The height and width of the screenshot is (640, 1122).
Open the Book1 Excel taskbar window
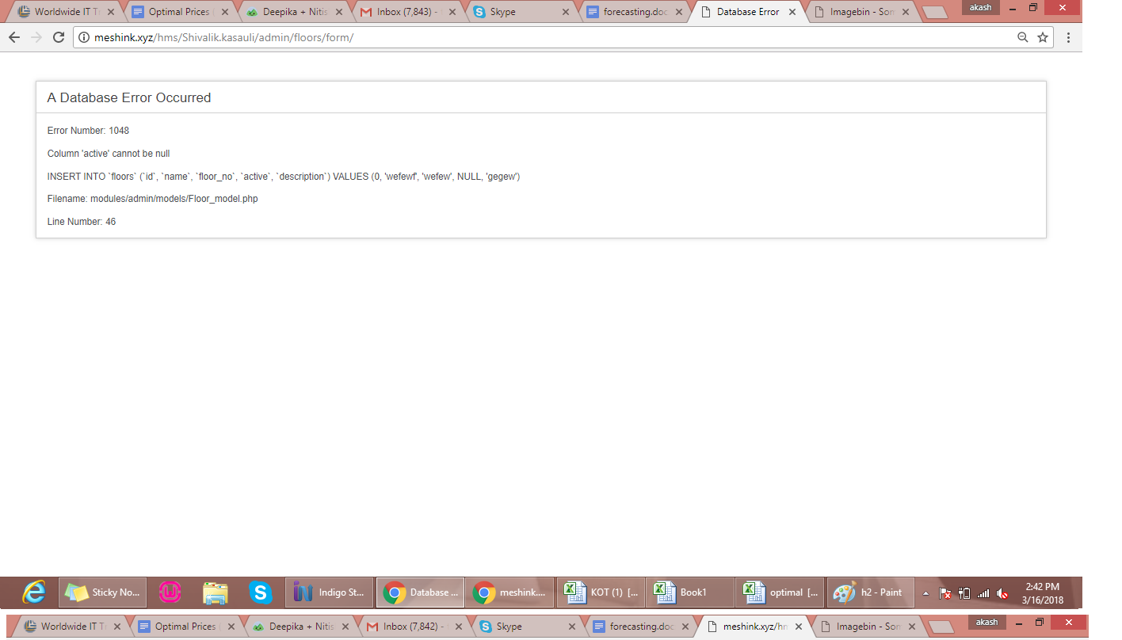point(690,592)
